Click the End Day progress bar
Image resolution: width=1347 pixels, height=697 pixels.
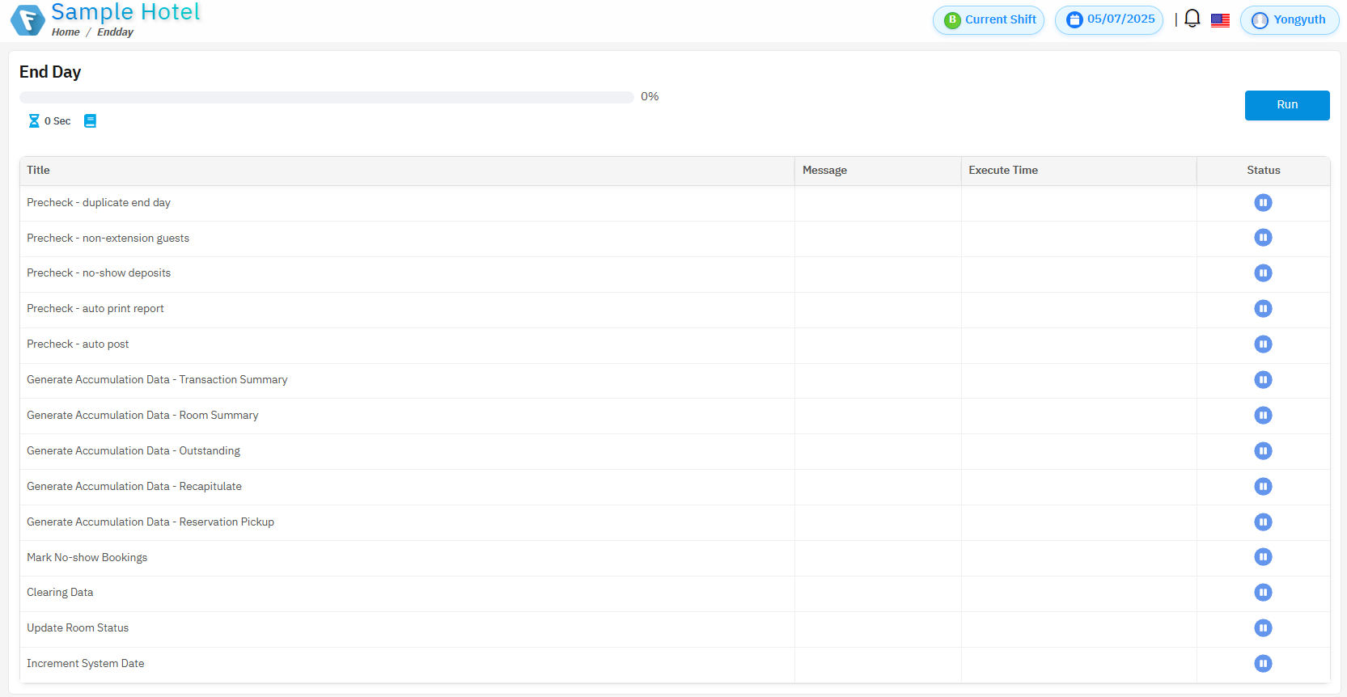click(x=326, y=97)
